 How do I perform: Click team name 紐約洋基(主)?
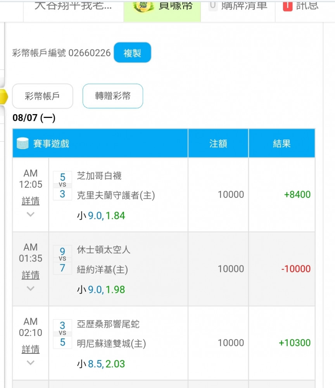click(x=102, y=269)
